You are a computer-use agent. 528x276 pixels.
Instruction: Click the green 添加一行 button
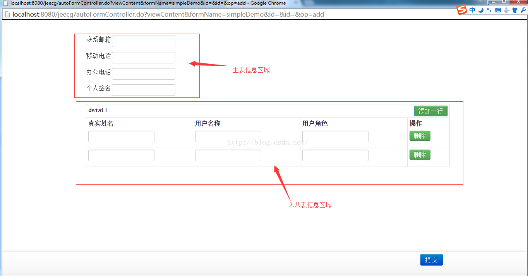click(431, 111)
